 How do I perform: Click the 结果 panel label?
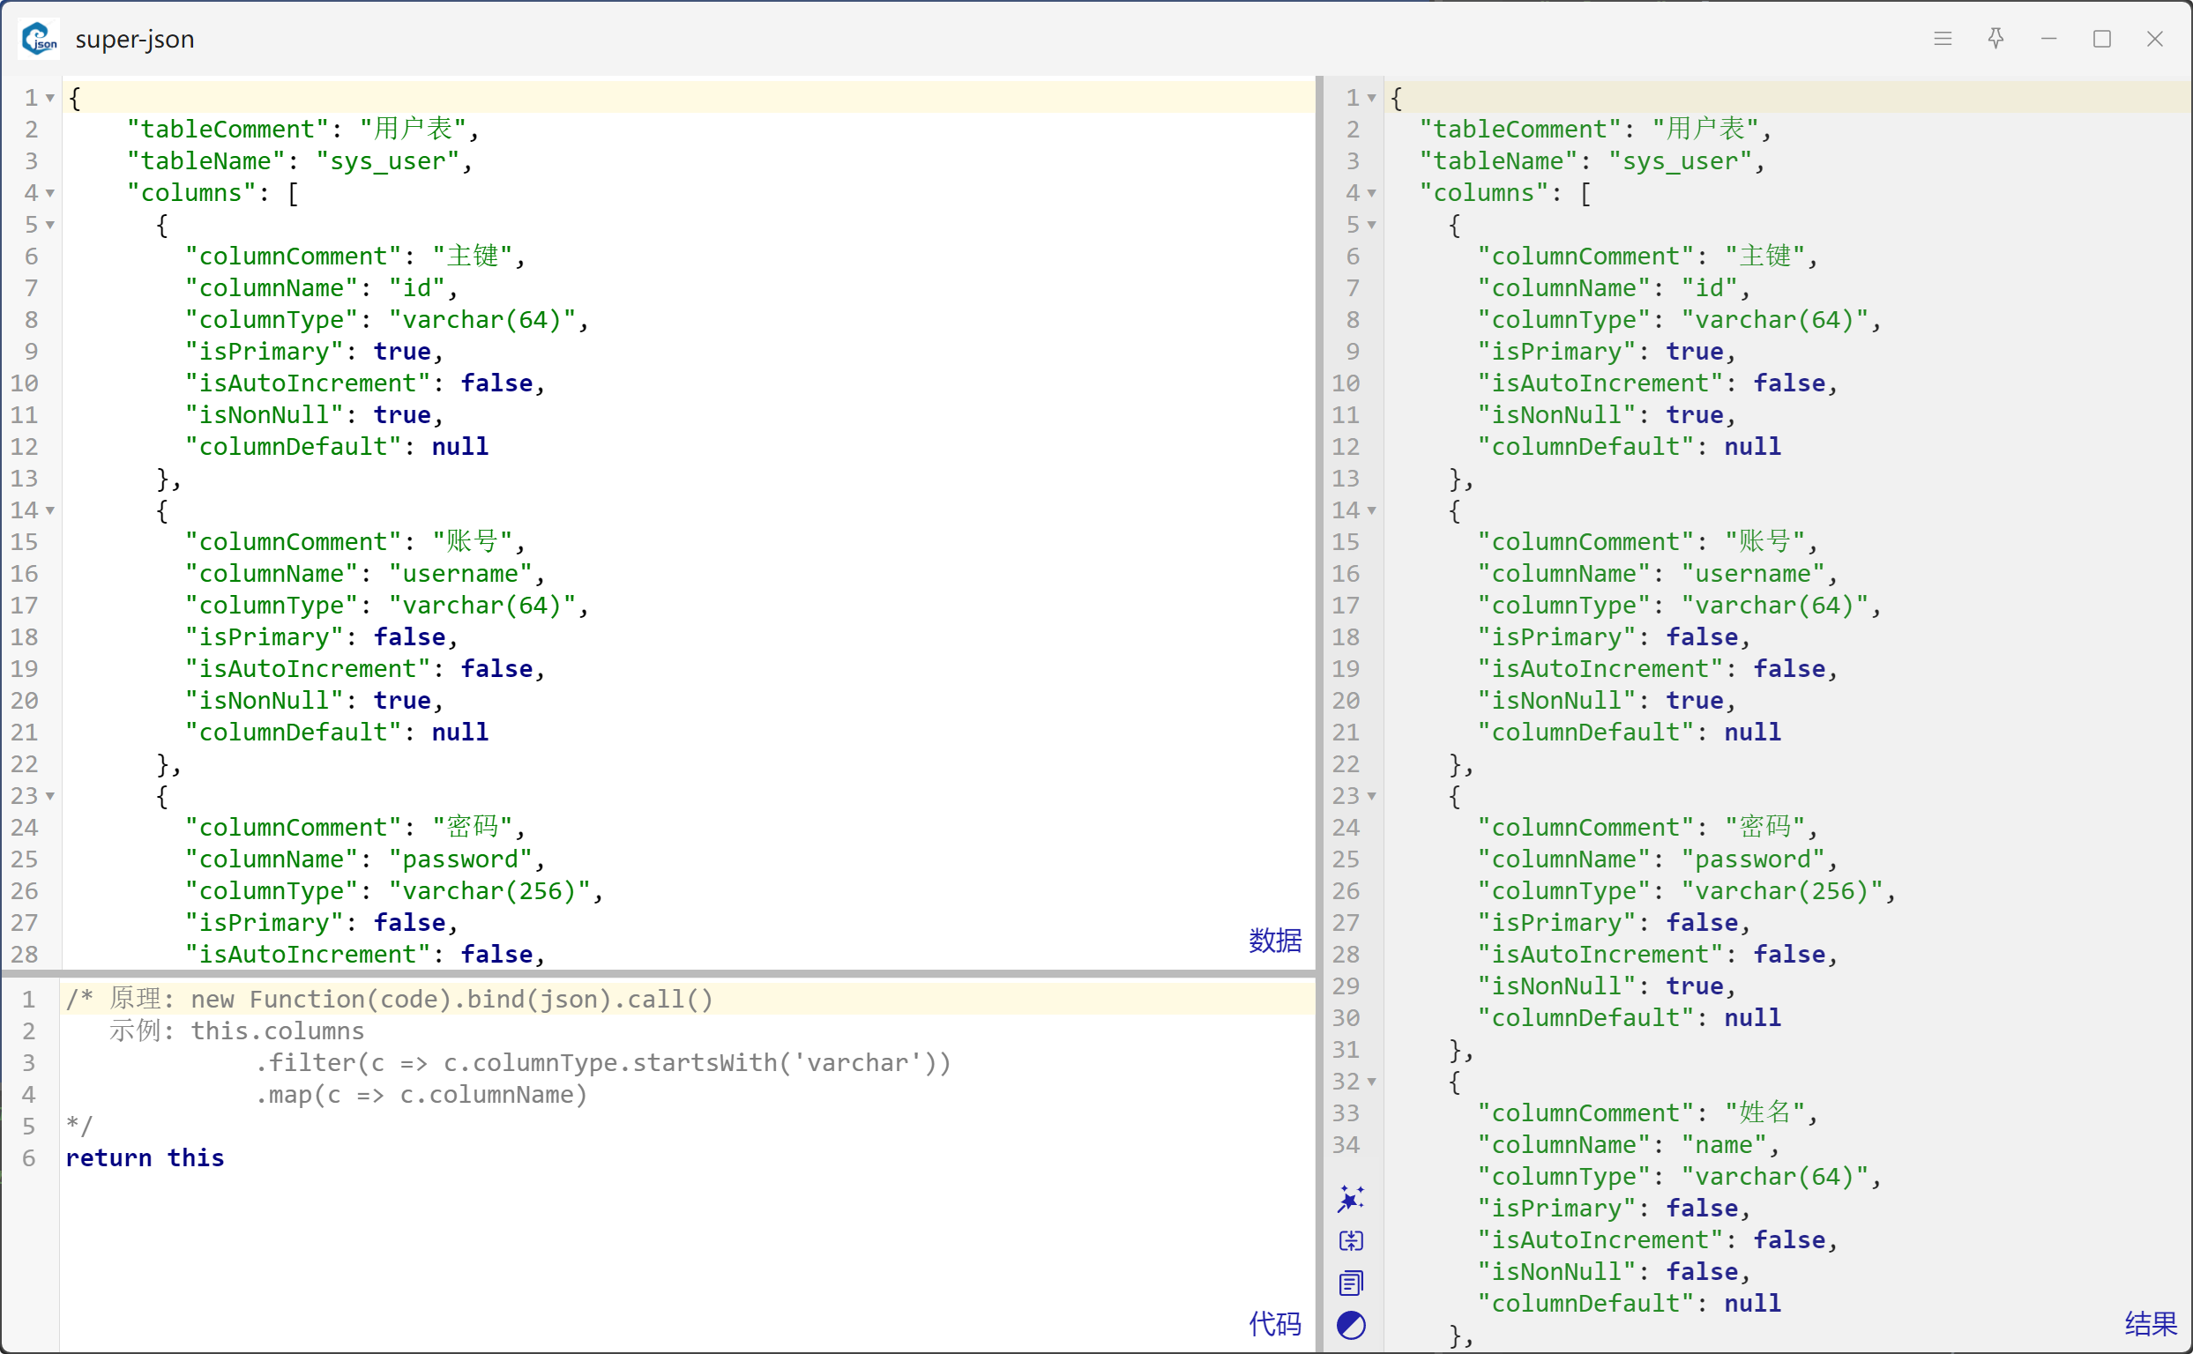[2150, 1323]
